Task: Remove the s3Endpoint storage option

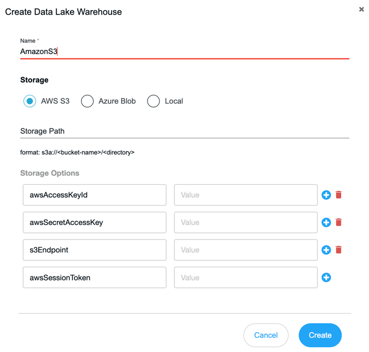Action: (x=338, y=250)
